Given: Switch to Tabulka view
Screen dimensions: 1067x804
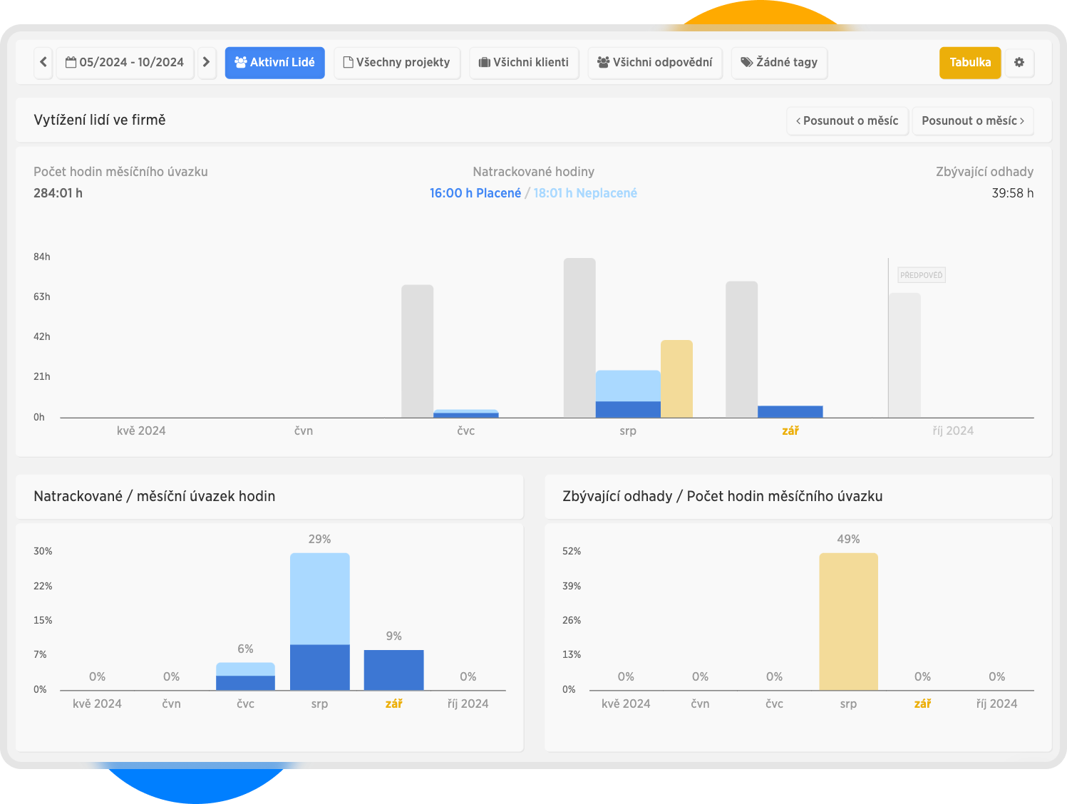Looking at the screenshot, I should tap(970, 63).
